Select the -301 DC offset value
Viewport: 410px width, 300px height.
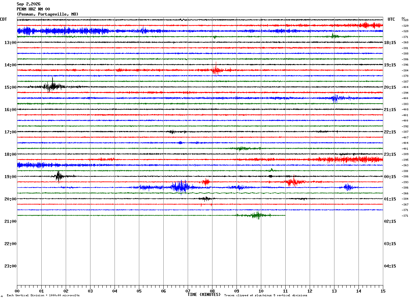(405, 48)
